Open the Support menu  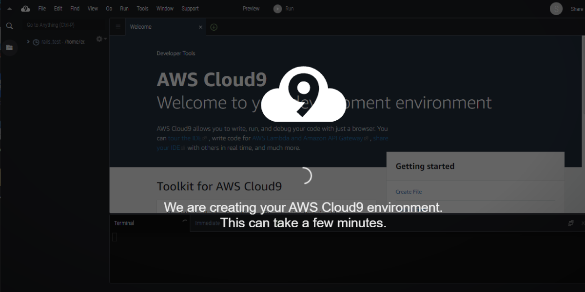[x=190, y=8]
